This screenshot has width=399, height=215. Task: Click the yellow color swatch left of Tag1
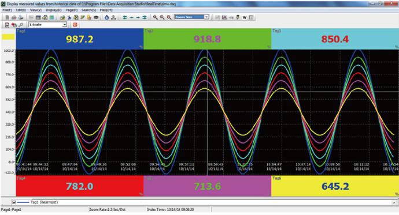click(8, 37)
